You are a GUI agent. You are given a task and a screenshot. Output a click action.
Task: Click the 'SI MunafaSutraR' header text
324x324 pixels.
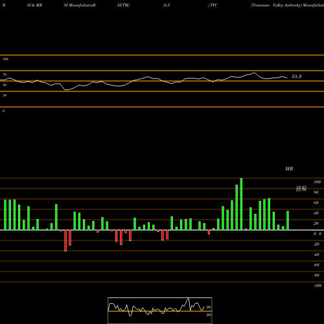tap(80, 5)
